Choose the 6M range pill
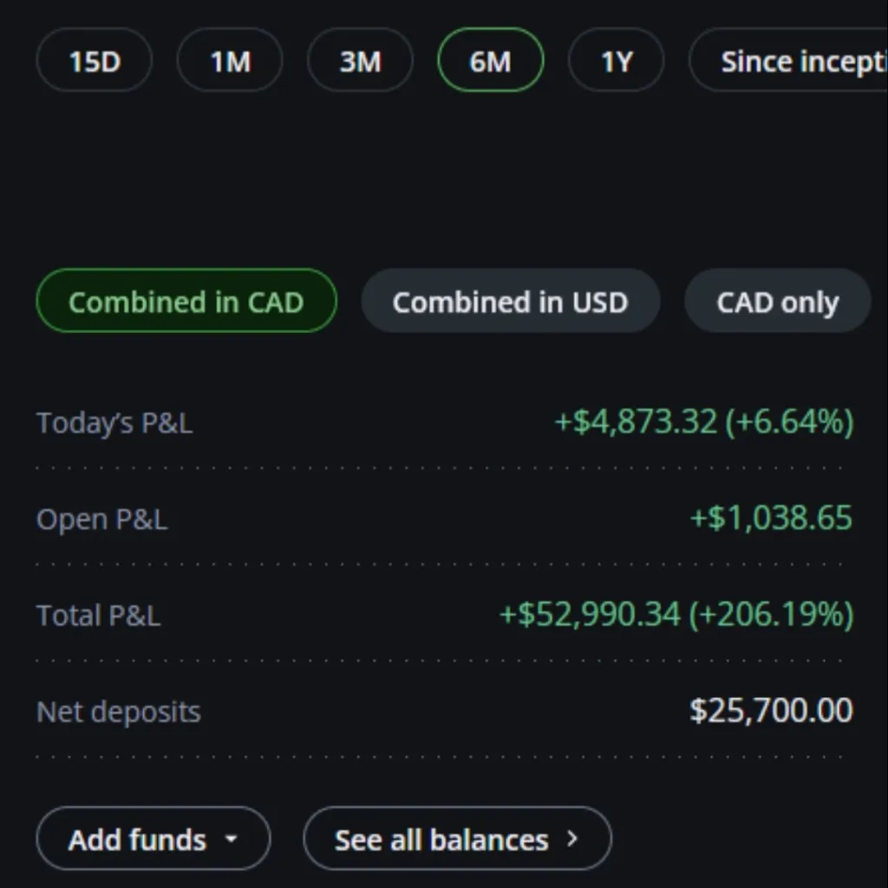Screen dimensions: 888x888 (x=491, y=60)
